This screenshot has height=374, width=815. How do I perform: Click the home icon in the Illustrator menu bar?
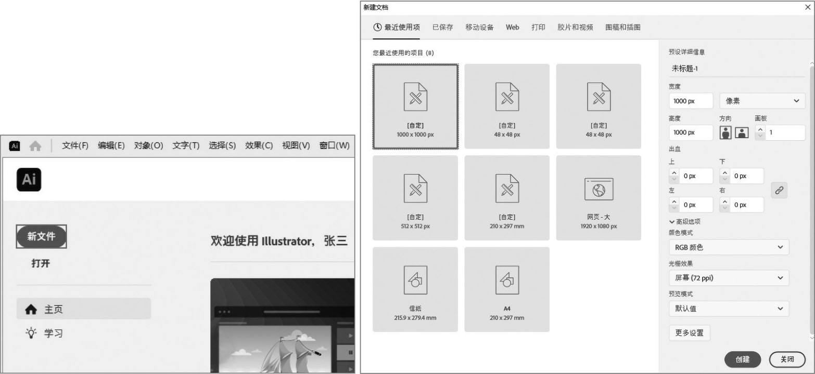click(35, 146)
